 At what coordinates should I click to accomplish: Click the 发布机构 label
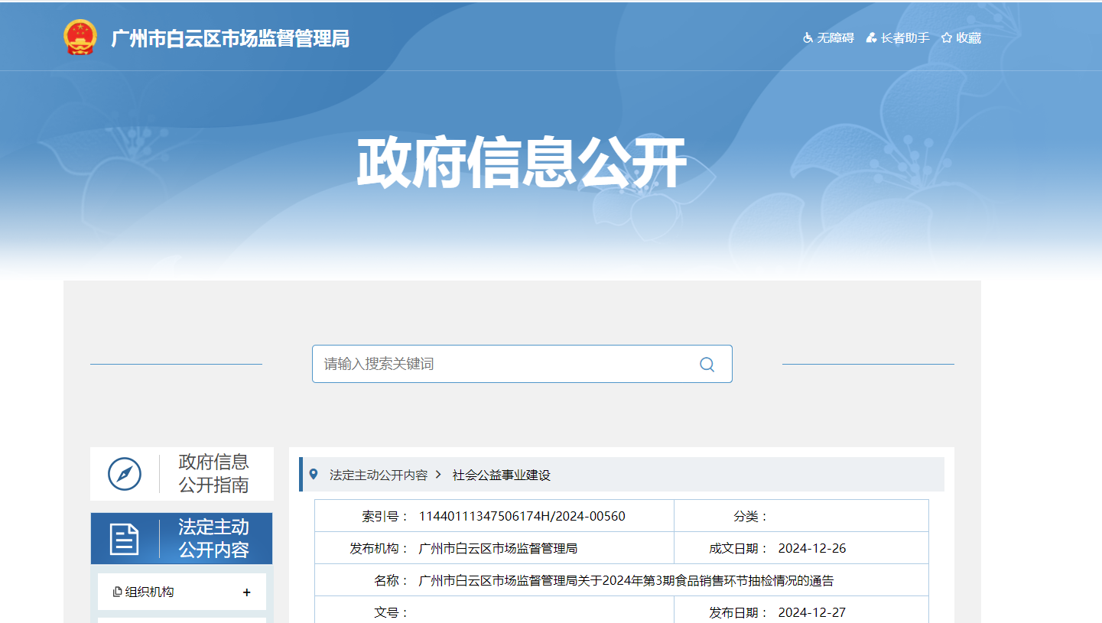[379, 548]
